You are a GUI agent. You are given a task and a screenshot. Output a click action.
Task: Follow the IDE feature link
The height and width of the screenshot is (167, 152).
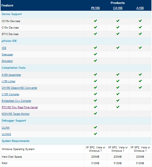tap(4, 48)
